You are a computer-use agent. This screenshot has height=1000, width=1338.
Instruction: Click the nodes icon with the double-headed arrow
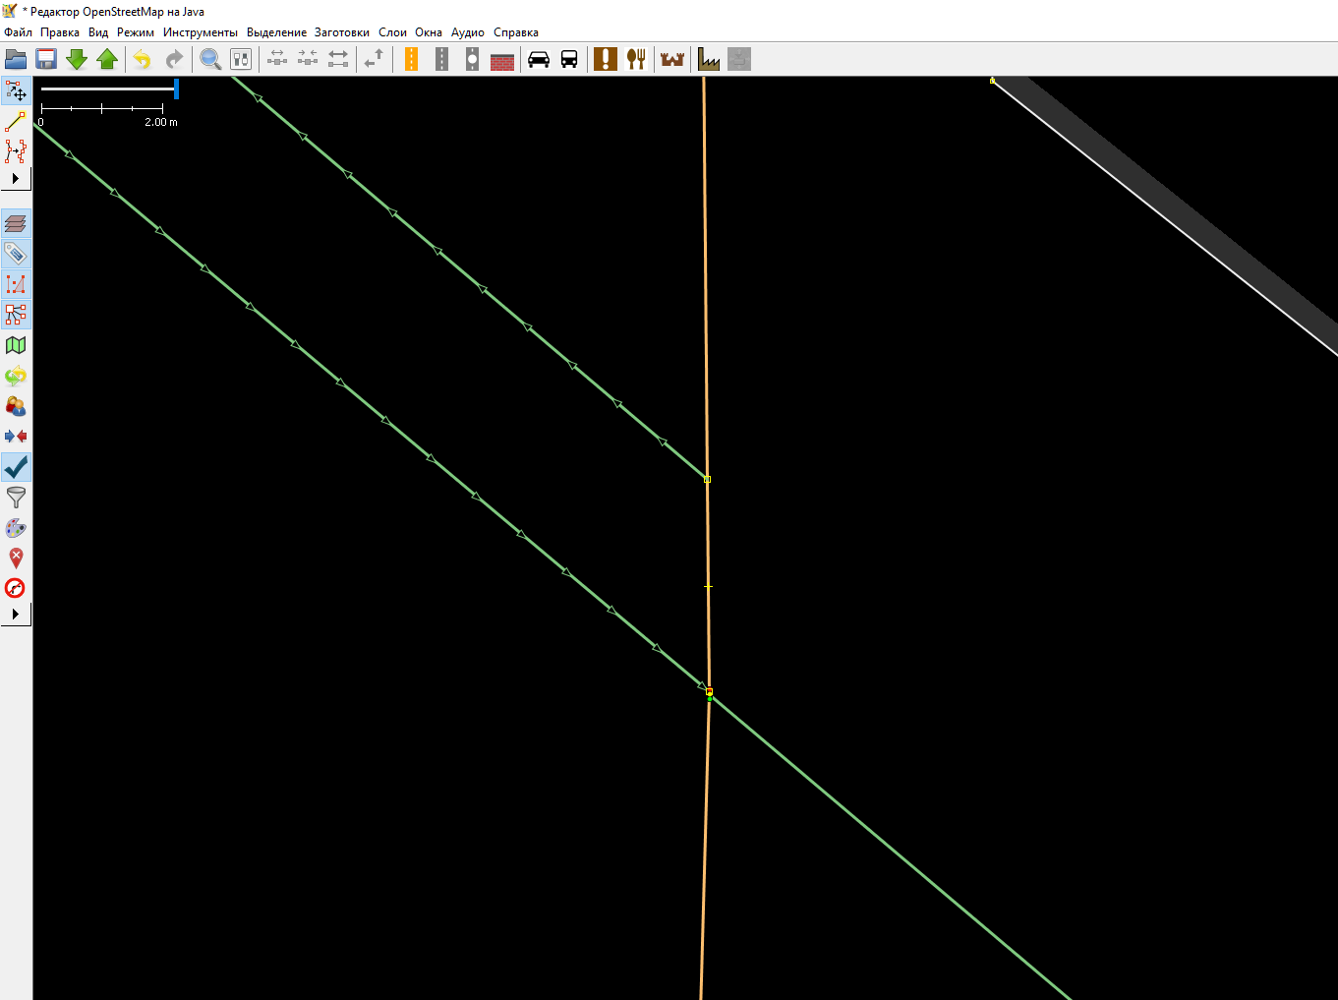coord(338,59)
